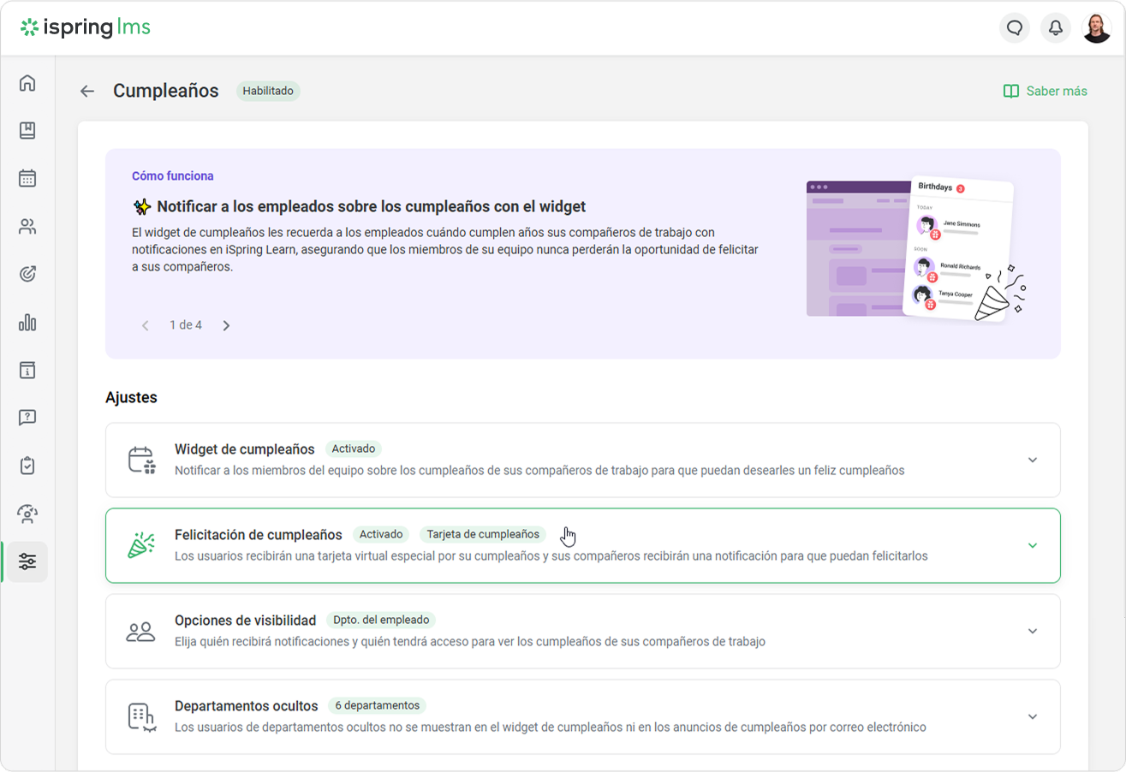The image size is (1126, 772).
Task: Click the Home icon in the sidebar
Action: coord(27,83)
